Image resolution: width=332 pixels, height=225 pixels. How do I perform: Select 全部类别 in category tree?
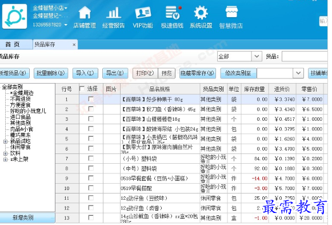[12, 87]
